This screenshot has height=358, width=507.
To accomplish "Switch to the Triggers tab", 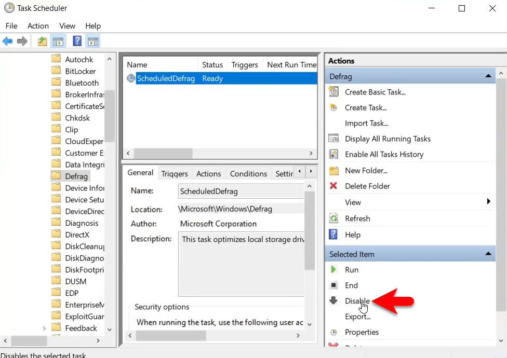I will [x=175, y=174].
